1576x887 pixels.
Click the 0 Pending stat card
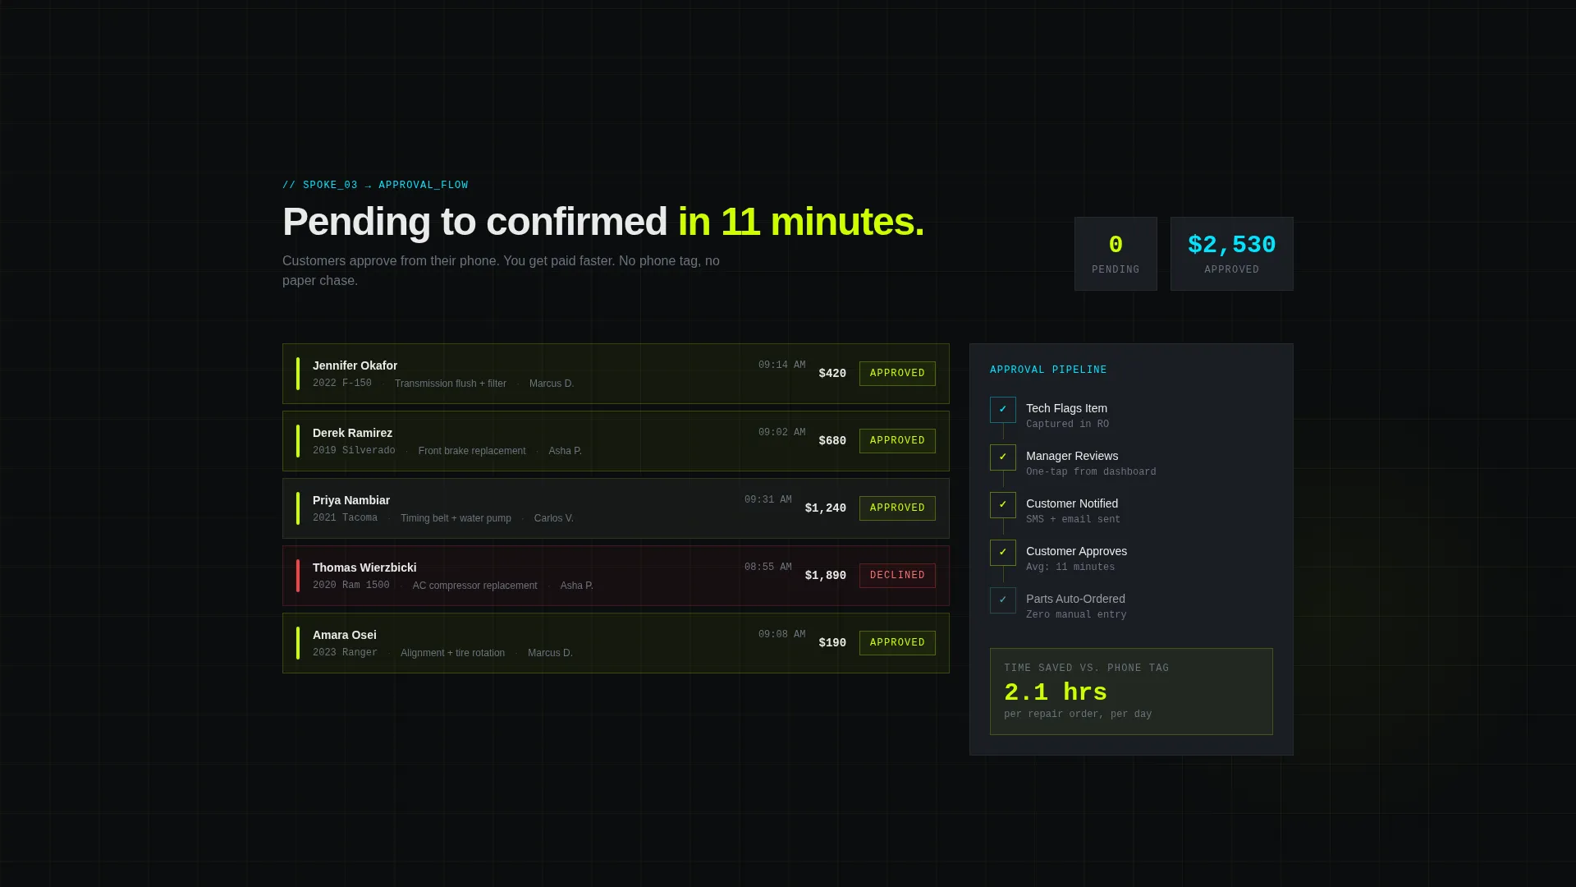click(1116, 254)
